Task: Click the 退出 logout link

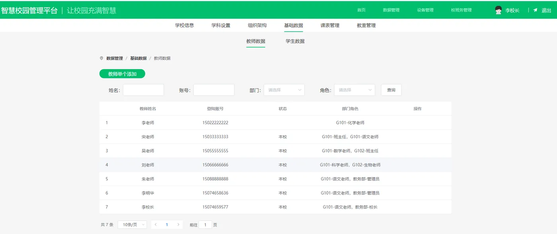Action: point(545,10)
